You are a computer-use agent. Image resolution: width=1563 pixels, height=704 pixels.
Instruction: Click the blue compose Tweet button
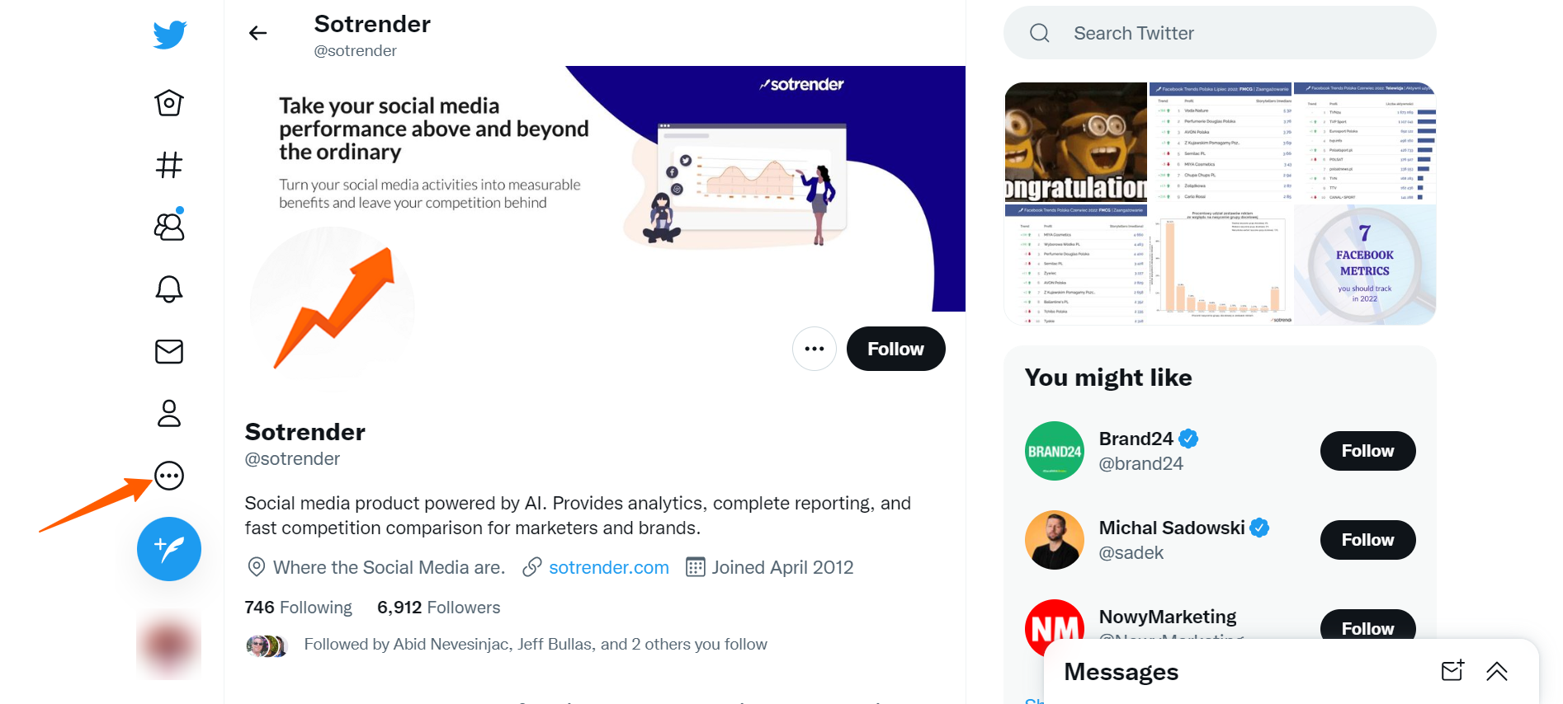point(169,549)
